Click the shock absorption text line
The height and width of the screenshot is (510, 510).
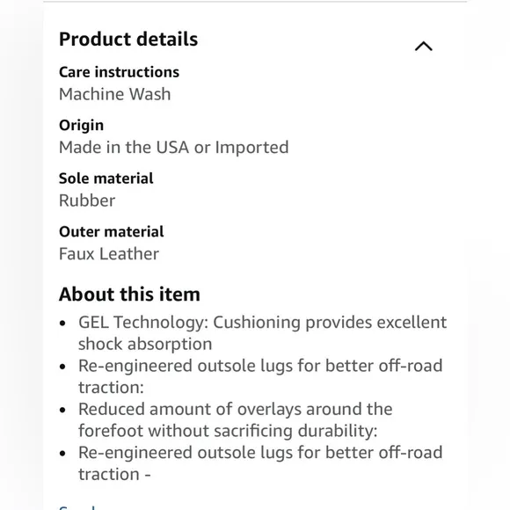click(145, 344)
